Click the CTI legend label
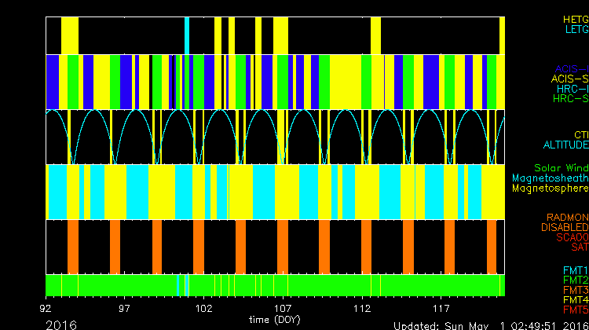The width and height of the screenshot is (589, 330). click(581, 135)
